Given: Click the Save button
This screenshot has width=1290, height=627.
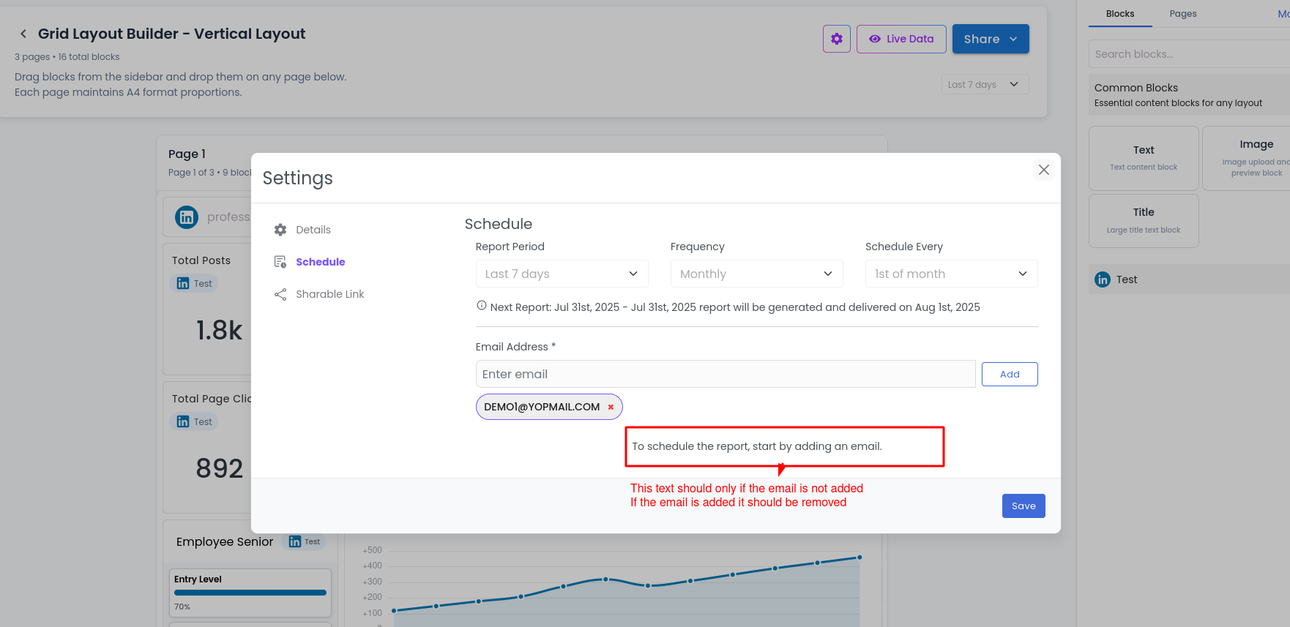Looking at the screenshot, I should [x=1024, y=506].
